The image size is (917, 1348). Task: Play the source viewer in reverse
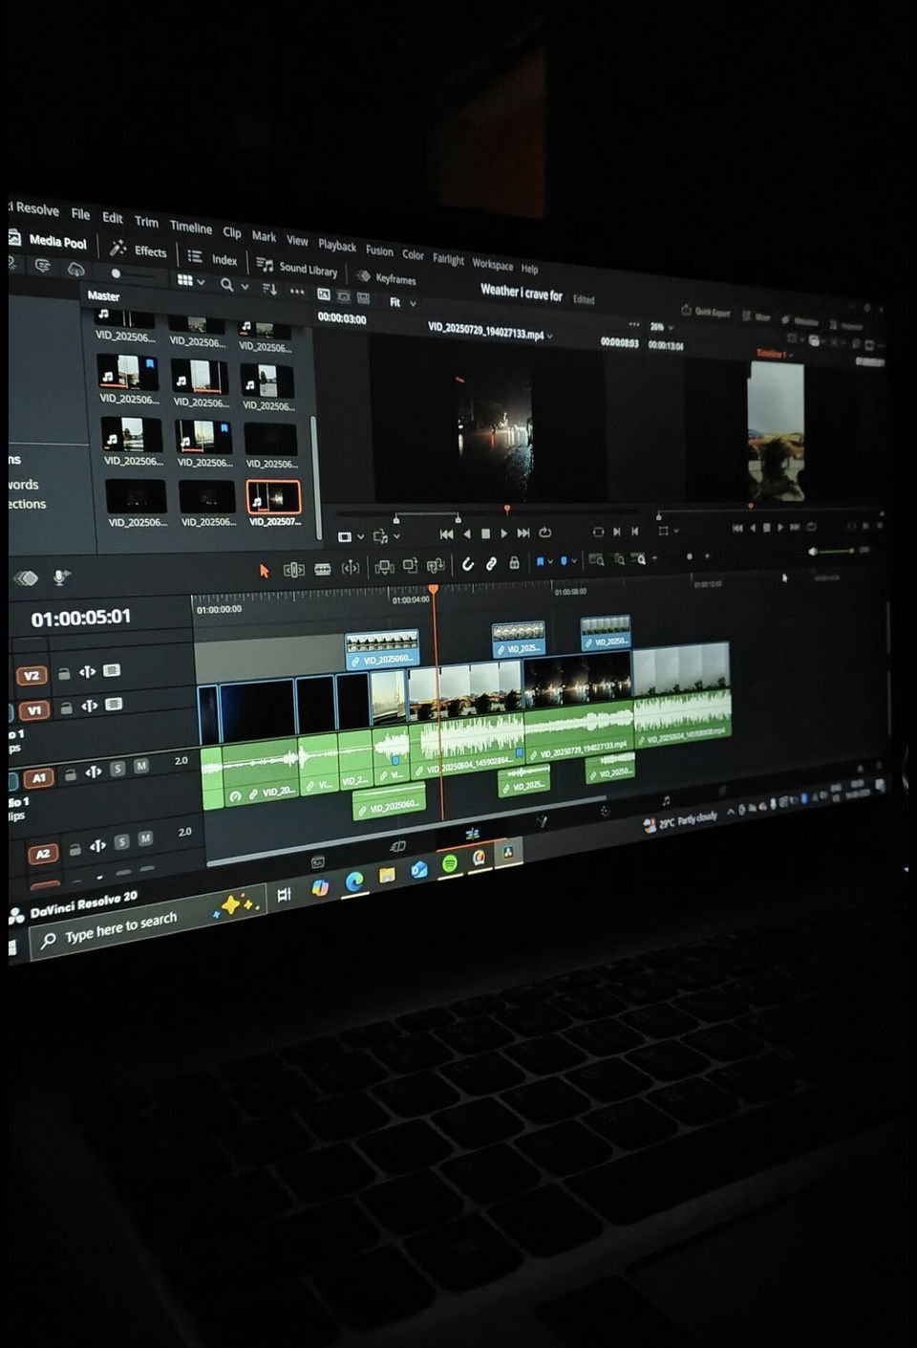coord(466,534)
